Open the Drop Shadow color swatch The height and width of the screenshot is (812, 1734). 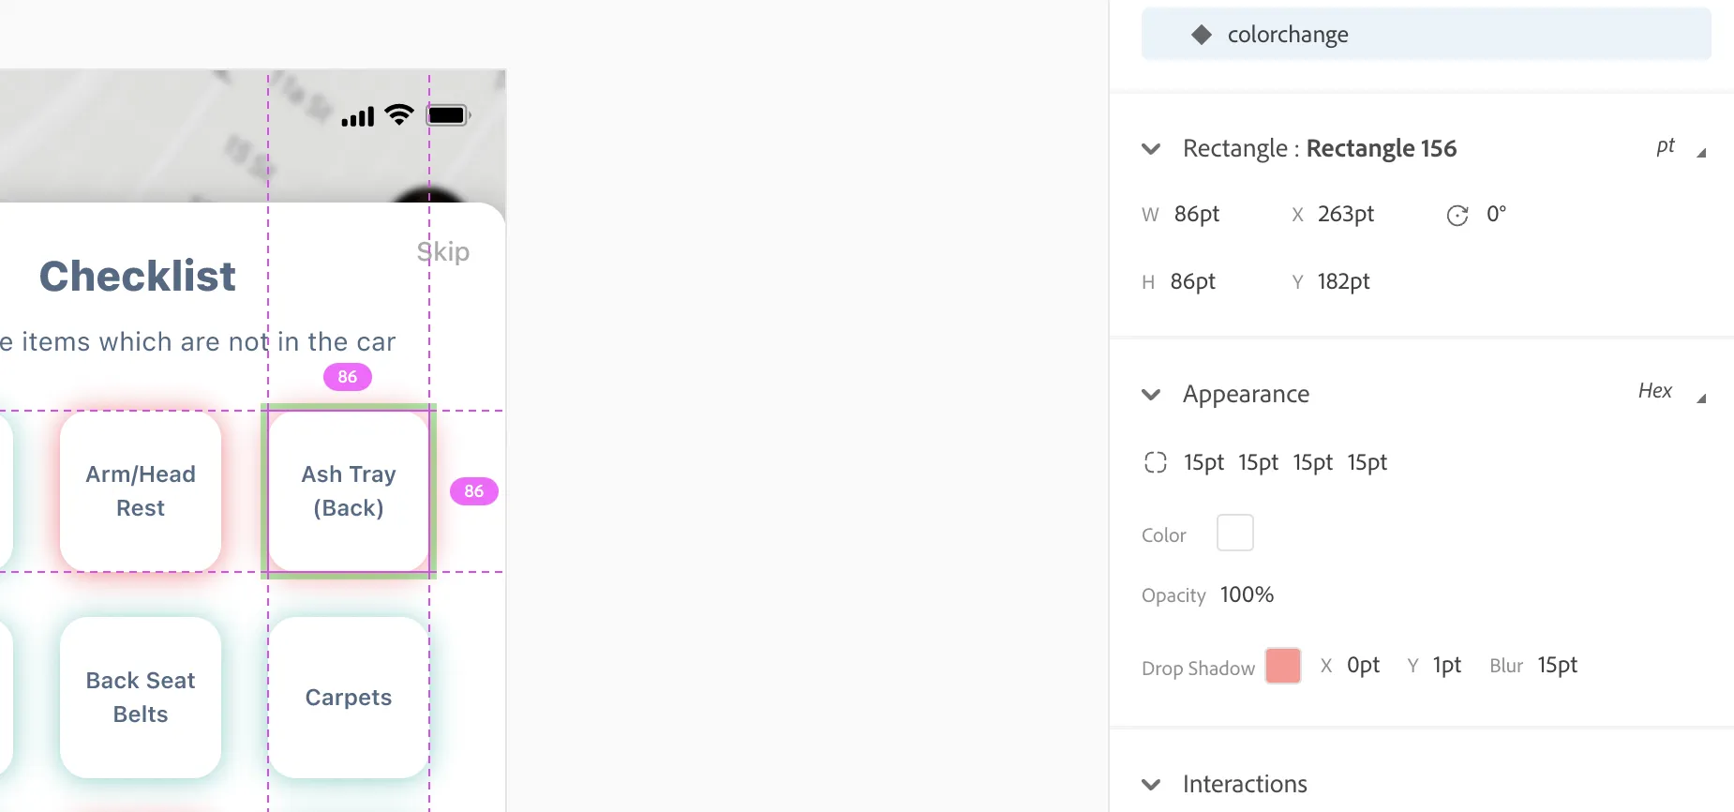point(1282,666)
